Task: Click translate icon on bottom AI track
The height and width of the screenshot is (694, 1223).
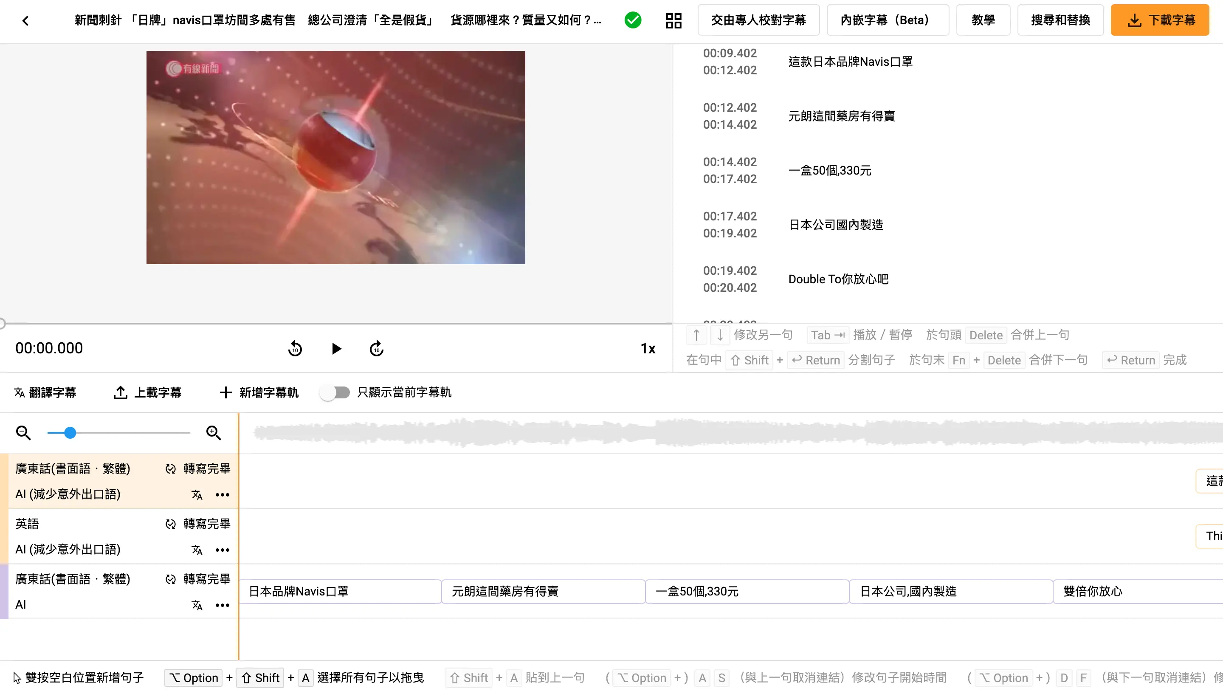Action: [x=197, y=605]
